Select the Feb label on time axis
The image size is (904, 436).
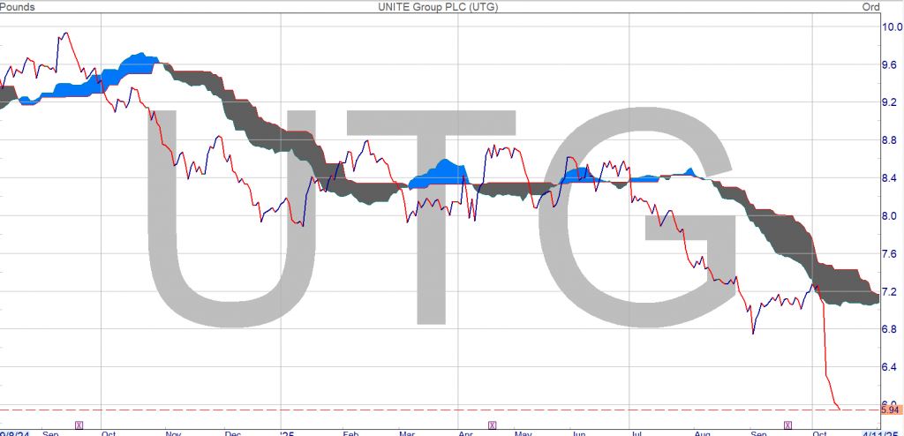pos(350,433)
